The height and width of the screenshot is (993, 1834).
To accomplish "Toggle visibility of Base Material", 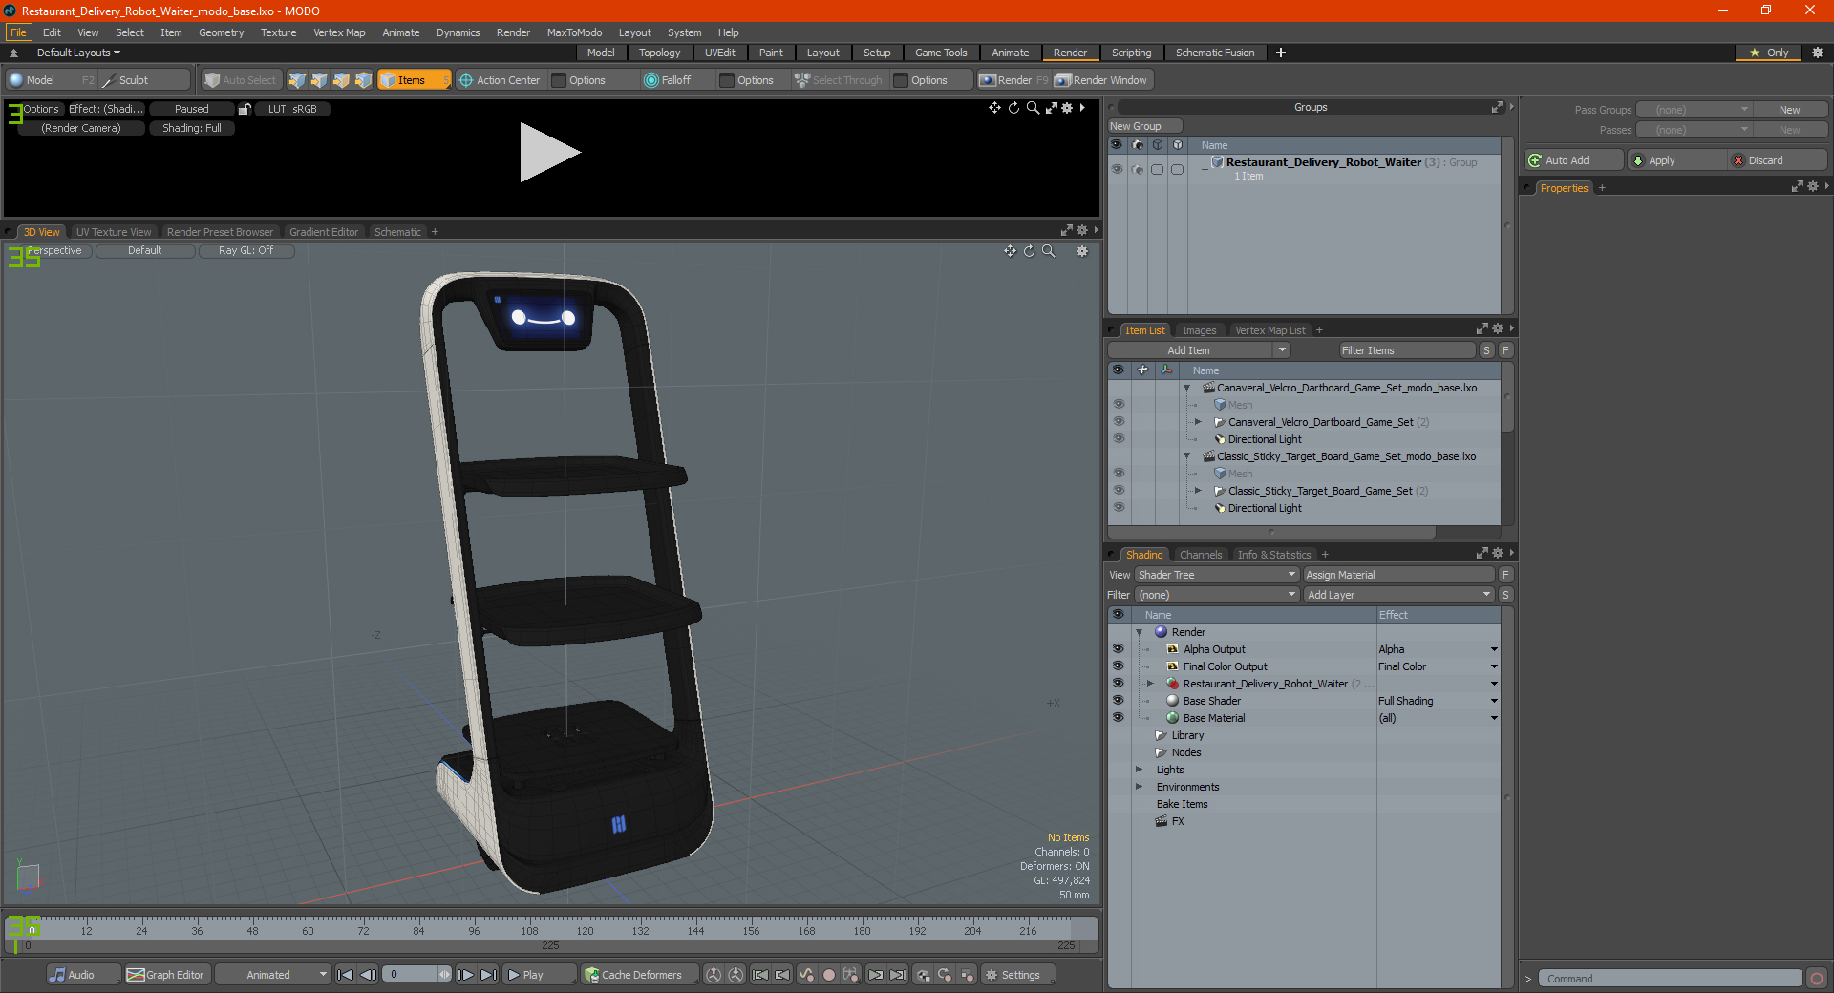I will click(1118, 718).
